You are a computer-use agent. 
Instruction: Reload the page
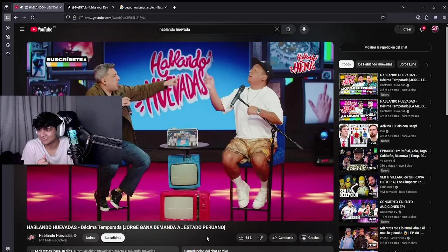pos(33,17)
